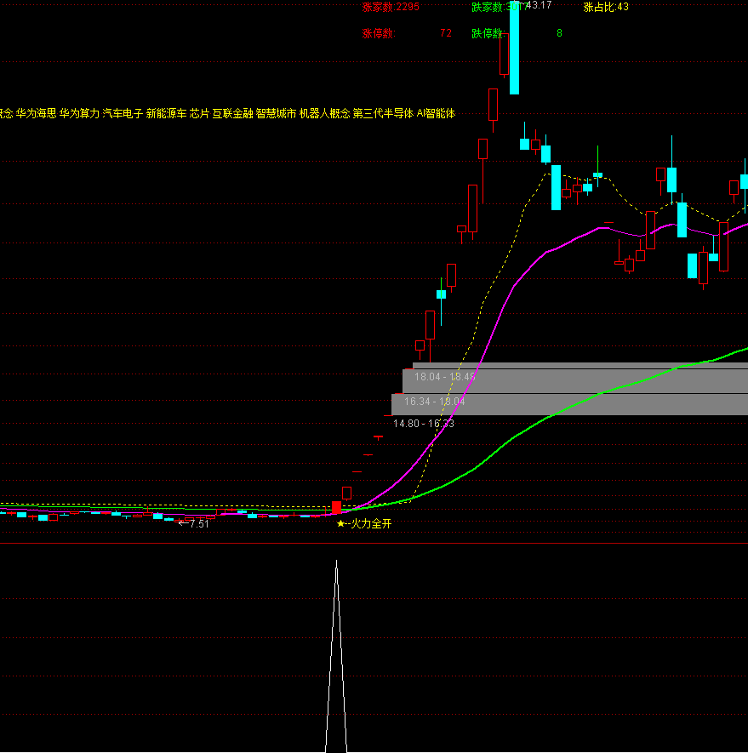Click the yellow star signal marker
The image size is (748, 753).
[341, 524]
